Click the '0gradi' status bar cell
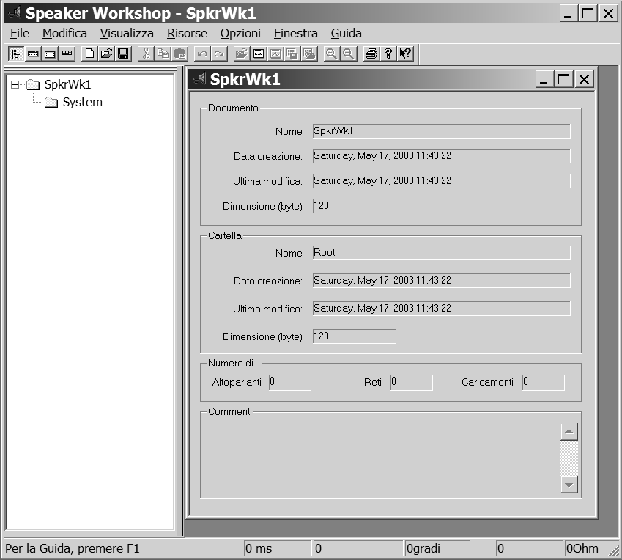This screenshot has width=622, height=560. [x=437, y=548]
